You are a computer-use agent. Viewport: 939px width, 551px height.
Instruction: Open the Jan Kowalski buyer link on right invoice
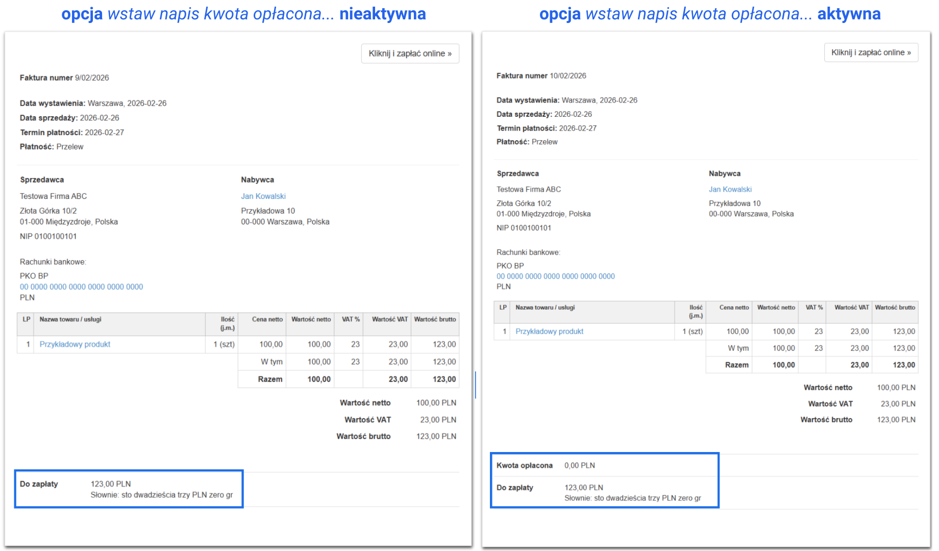tap(730, 189)
